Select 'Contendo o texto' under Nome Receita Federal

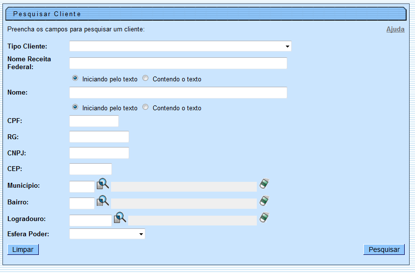[145, 78]
